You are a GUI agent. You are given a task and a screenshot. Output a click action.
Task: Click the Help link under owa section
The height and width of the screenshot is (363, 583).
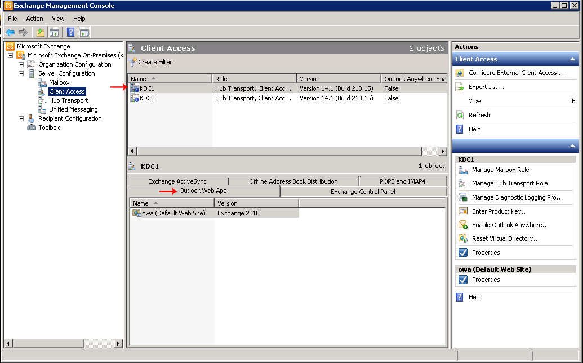tap(475, 297)
